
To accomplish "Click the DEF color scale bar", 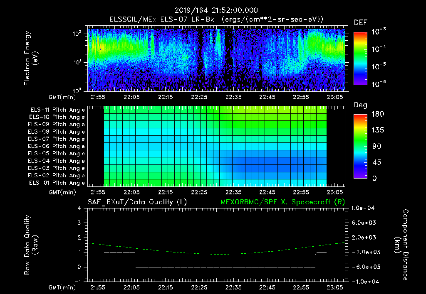I will tap(360, 58).
